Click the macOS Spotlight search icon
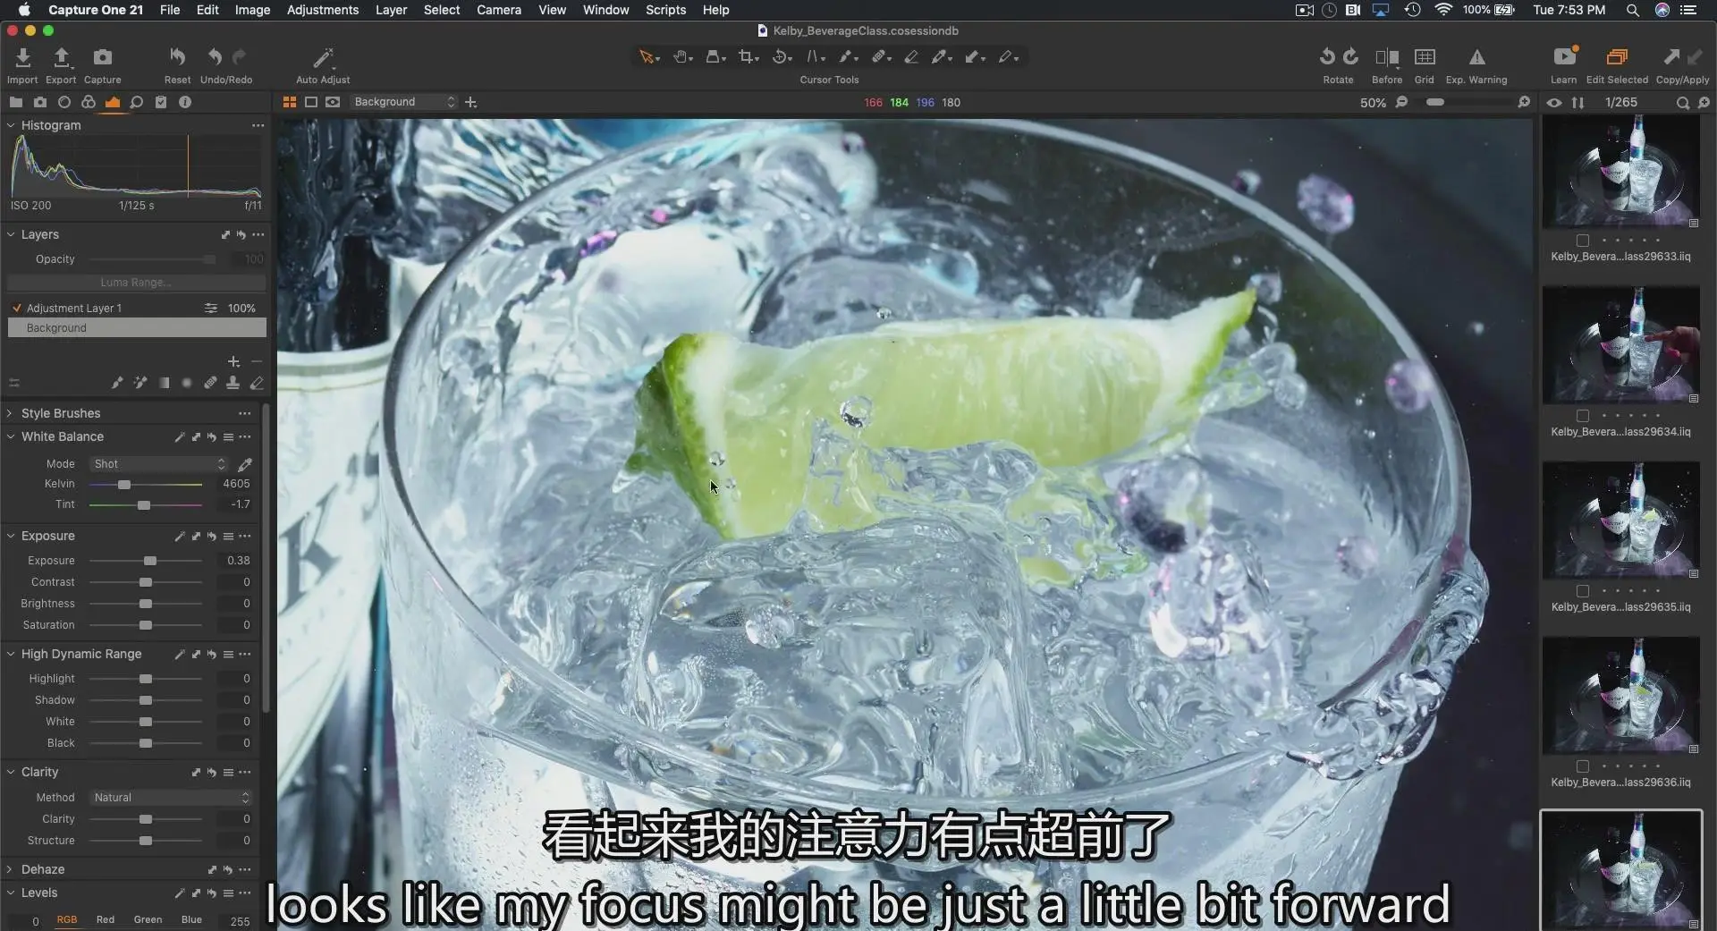The height and width of the screenshot is (931, 1717). tap(1632, 10)
